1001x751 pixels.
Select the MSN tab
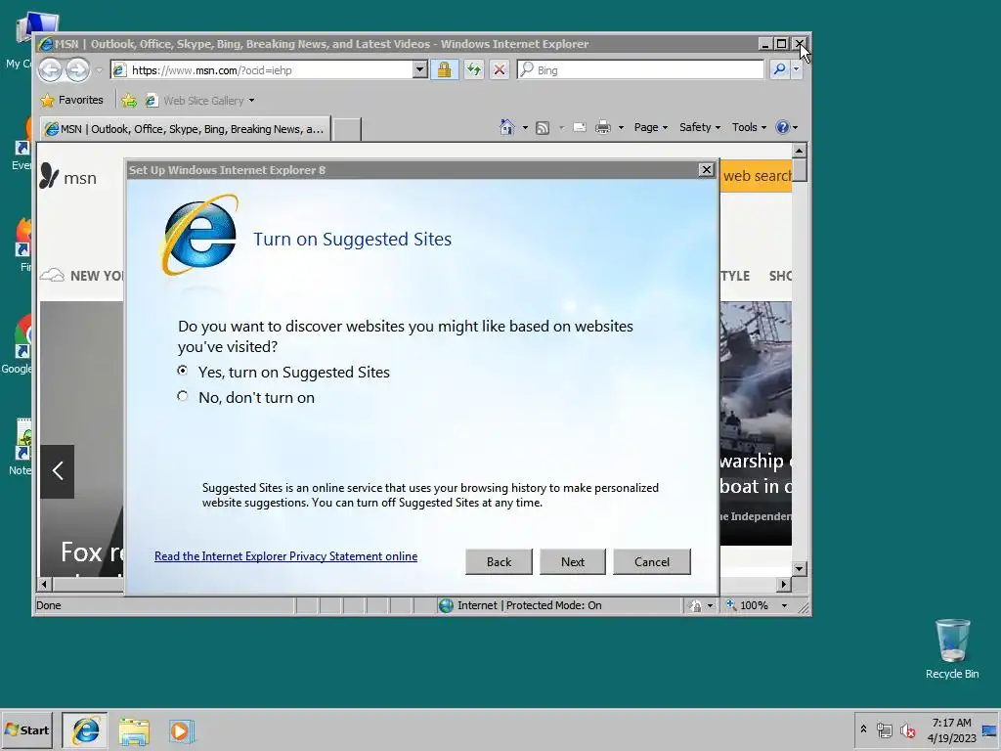[185, 129]
